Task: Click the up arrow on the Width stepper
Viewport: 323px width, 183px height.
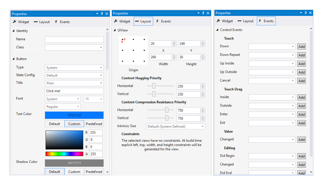Action: [x=174, y=56]
